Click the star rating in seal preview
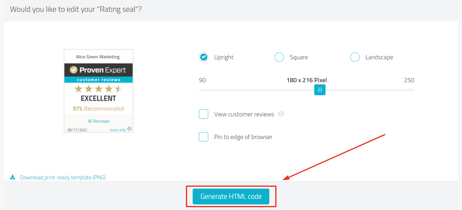The width and height of the screenshot is (462, 210). click(99, 89)
